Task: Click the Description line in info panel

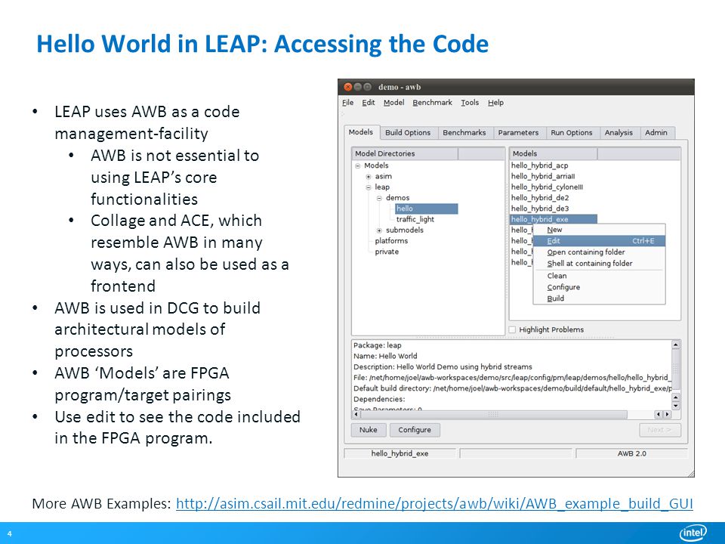Action: (x=443, y=367)
